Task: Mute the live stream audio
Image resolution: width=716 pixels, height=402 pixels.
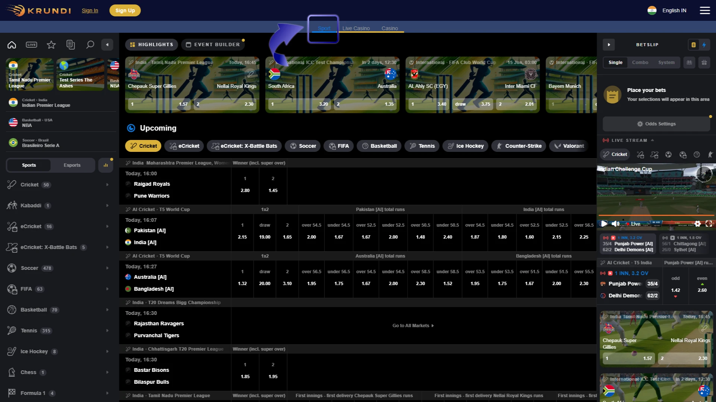Action: point(615,224)
